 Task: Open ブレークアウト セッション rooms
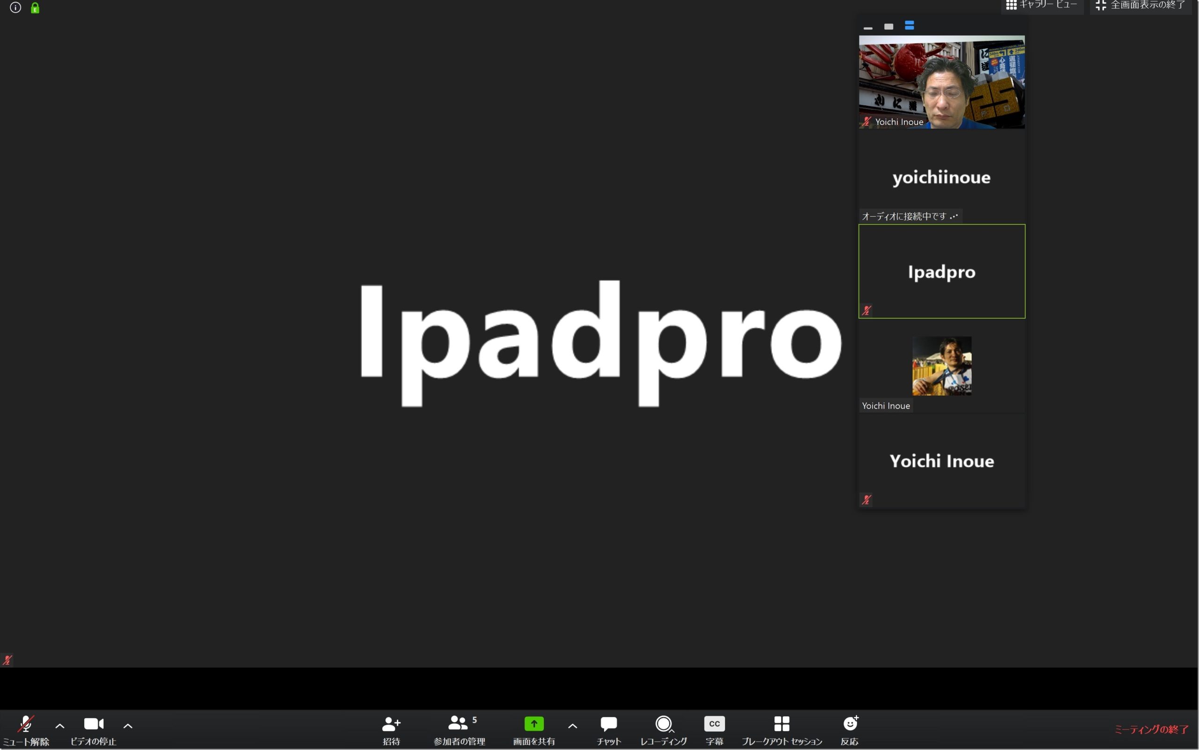782,731
